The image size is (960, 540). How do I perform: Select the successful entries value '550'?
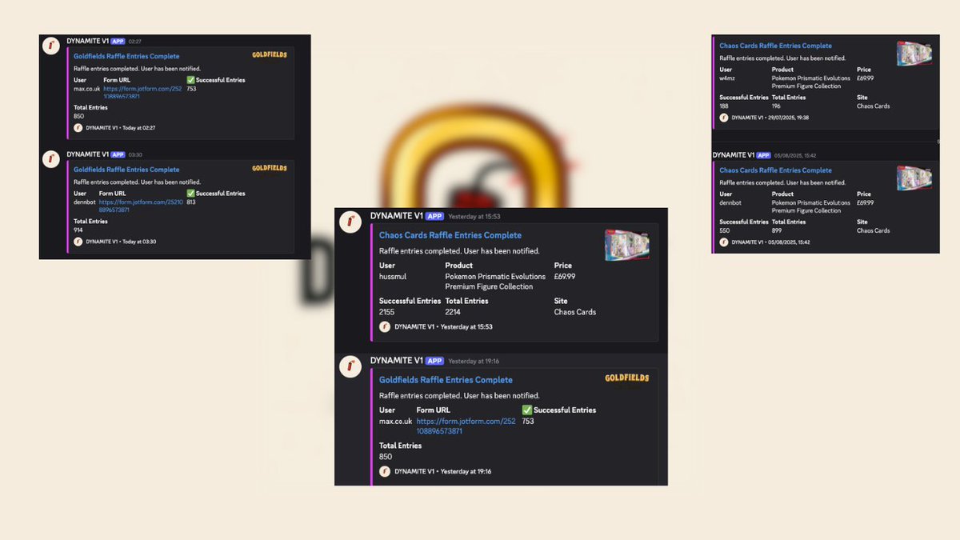[726, 230]
